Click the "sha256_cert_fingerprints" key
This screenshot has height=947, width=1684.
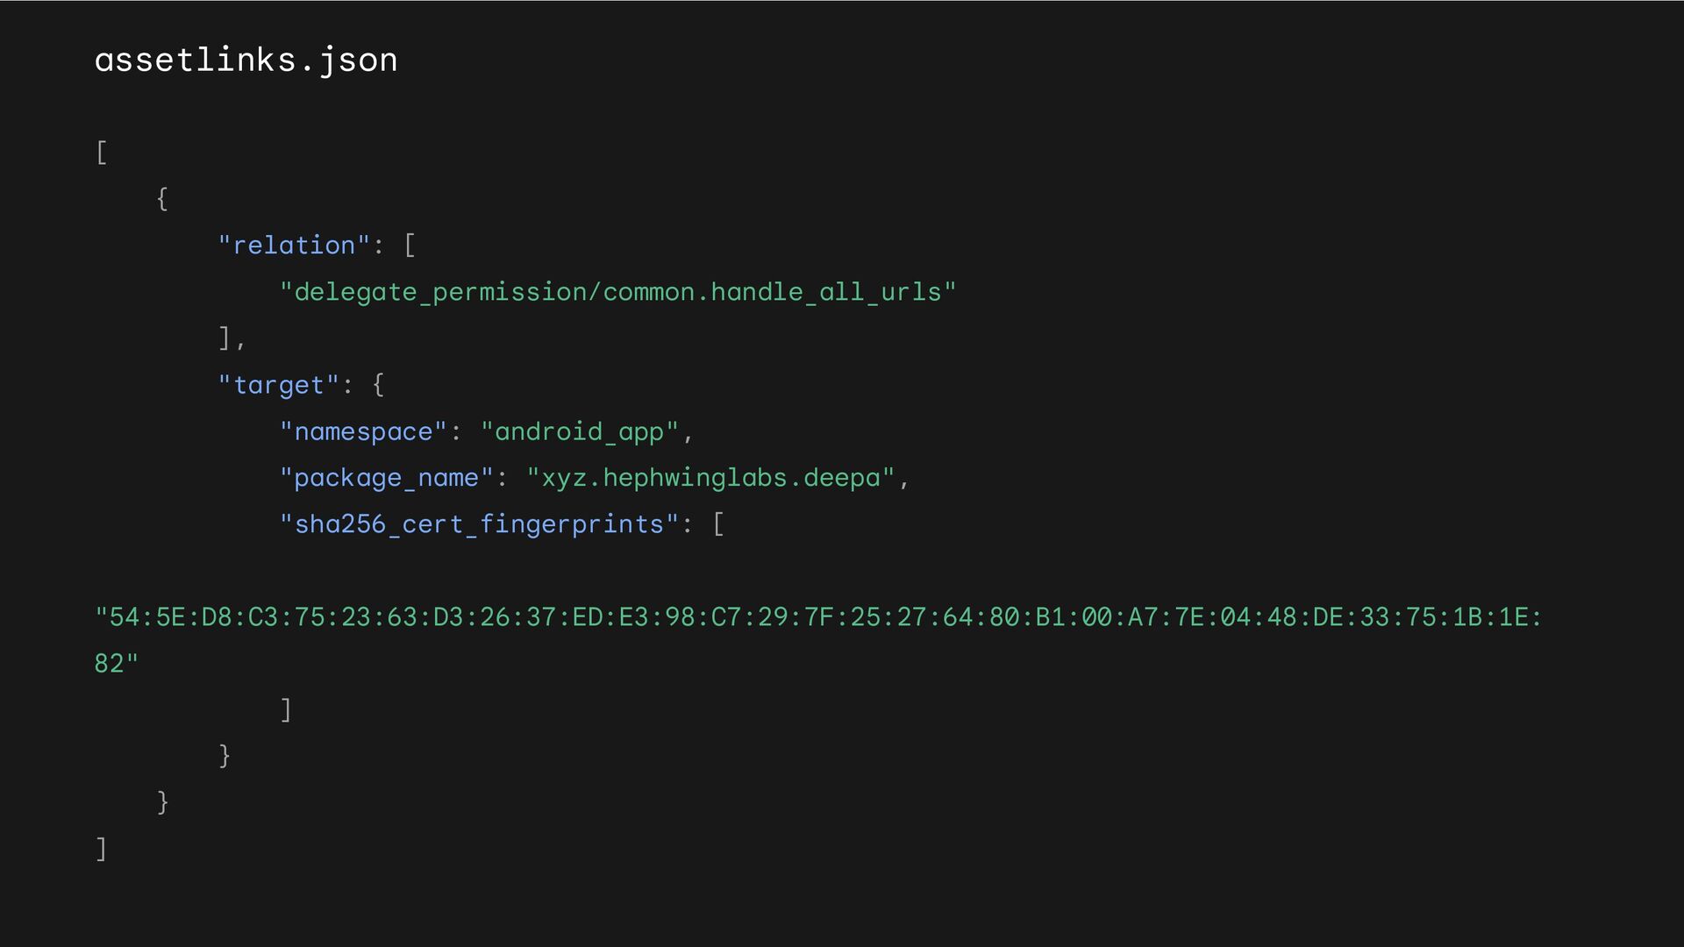point(479,524)
